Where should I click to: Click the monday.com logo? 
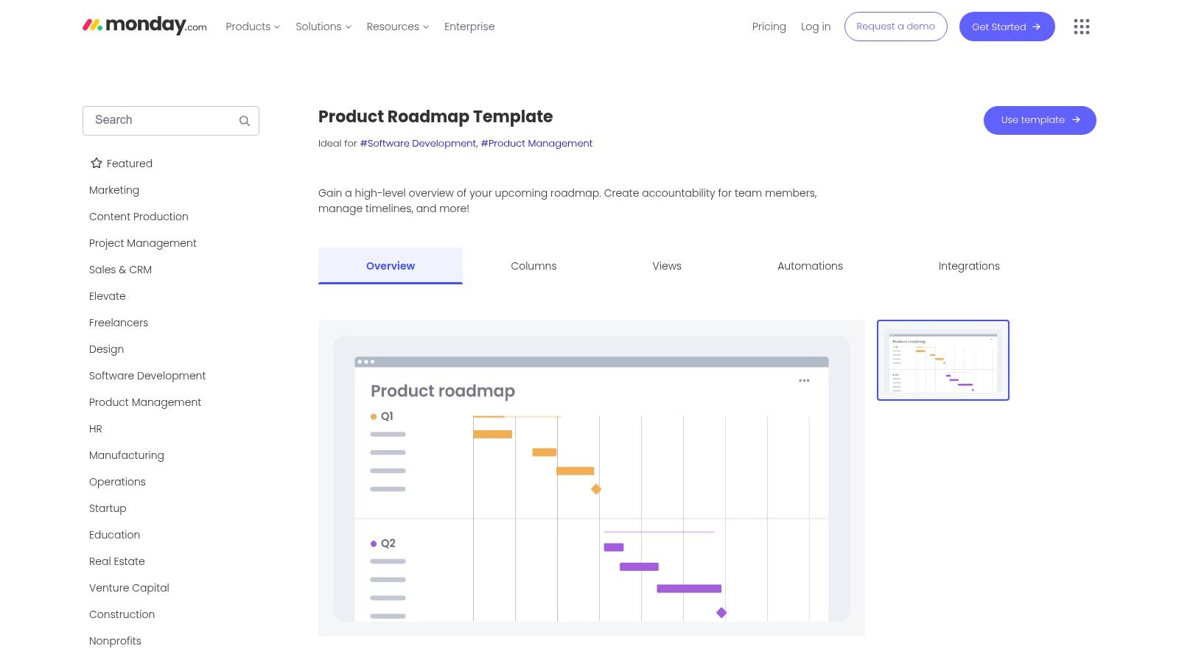[144, 26]
